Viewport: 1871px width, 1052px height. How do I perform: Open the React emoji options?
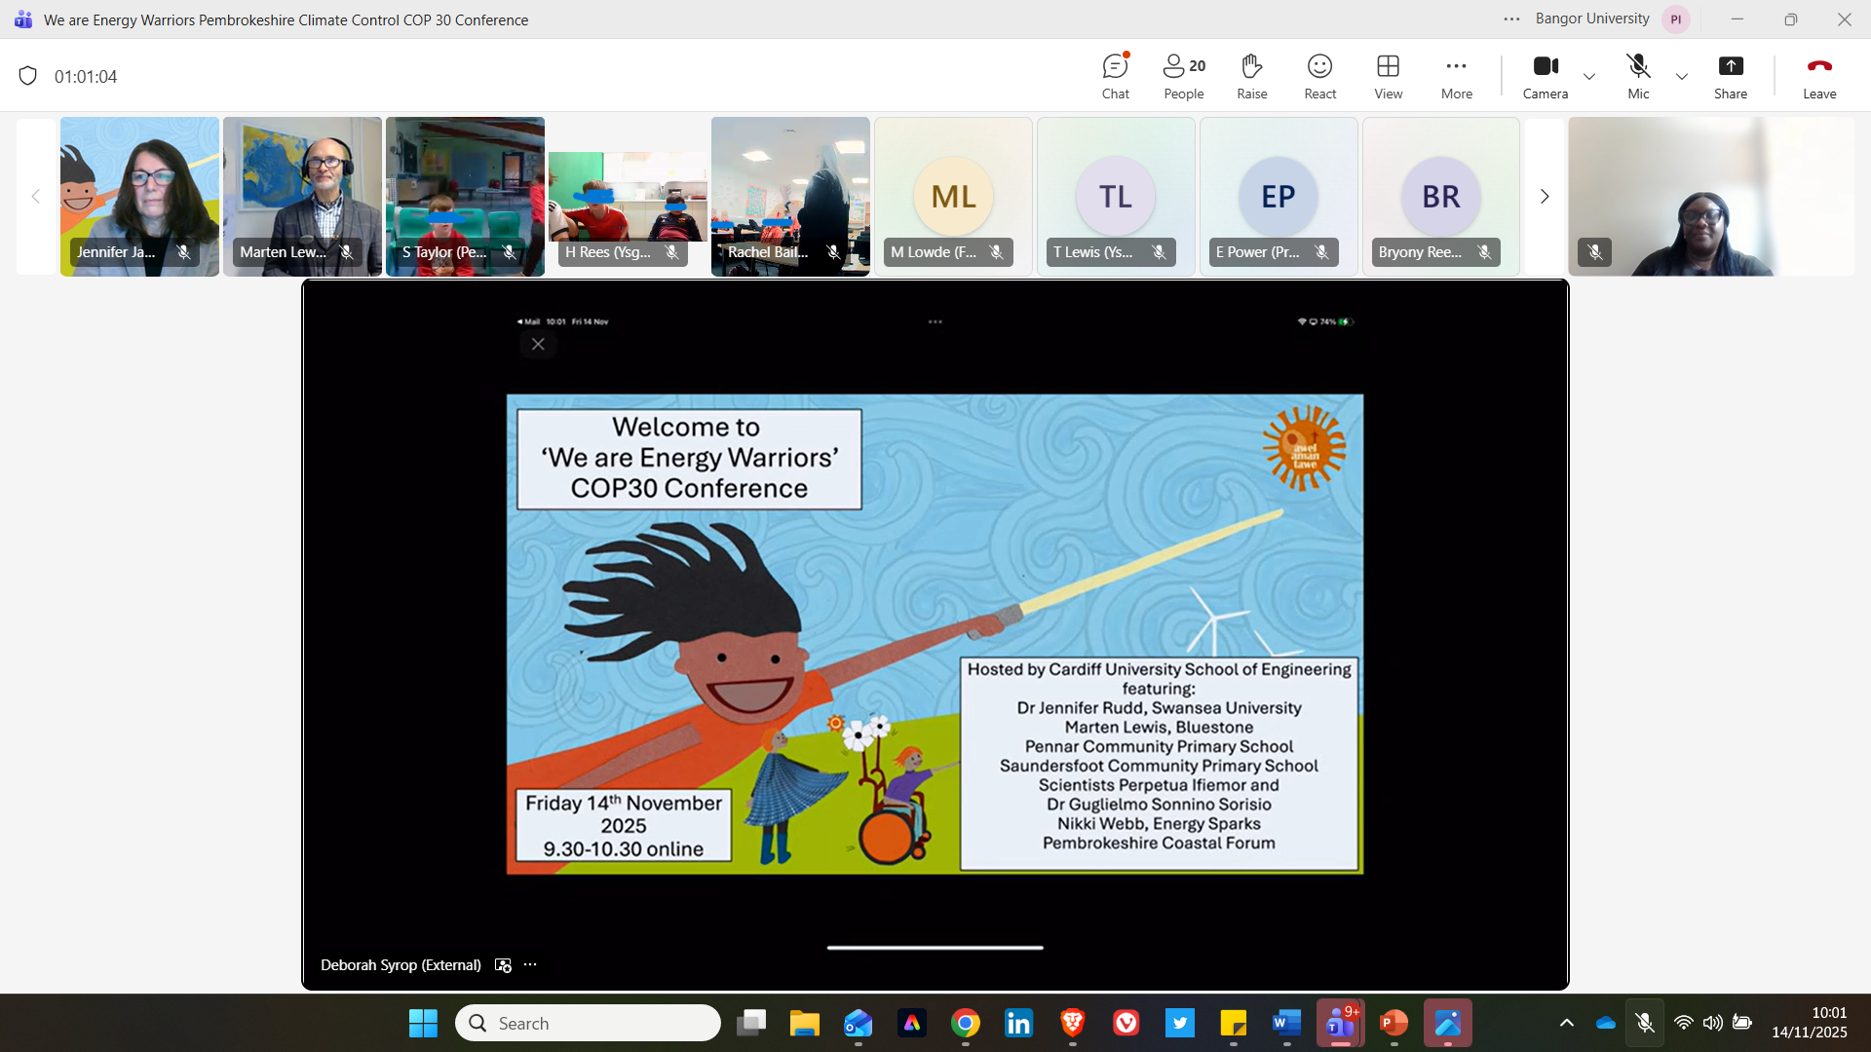[x=1320, y=76]
